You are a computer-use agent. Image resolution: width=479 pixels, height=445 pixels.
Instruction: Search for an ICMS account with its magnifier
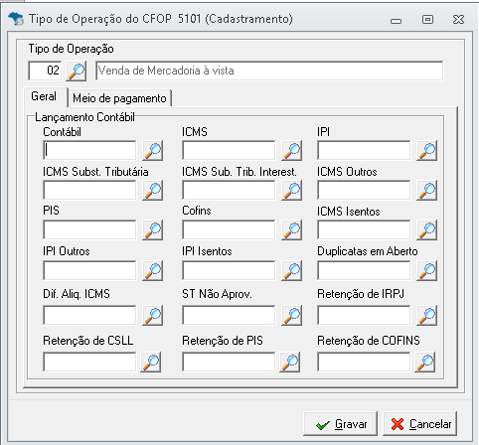click(291, 151)
